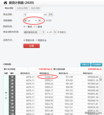Click the 偿还本息(元) column header

point(25,73)
